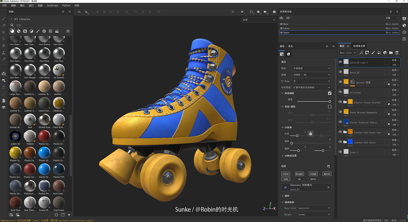Image resolution: width=408 pixels, height=222 pixels.
Task: Open the 平面映射 projection dropdown
Action: coord(311,68)
